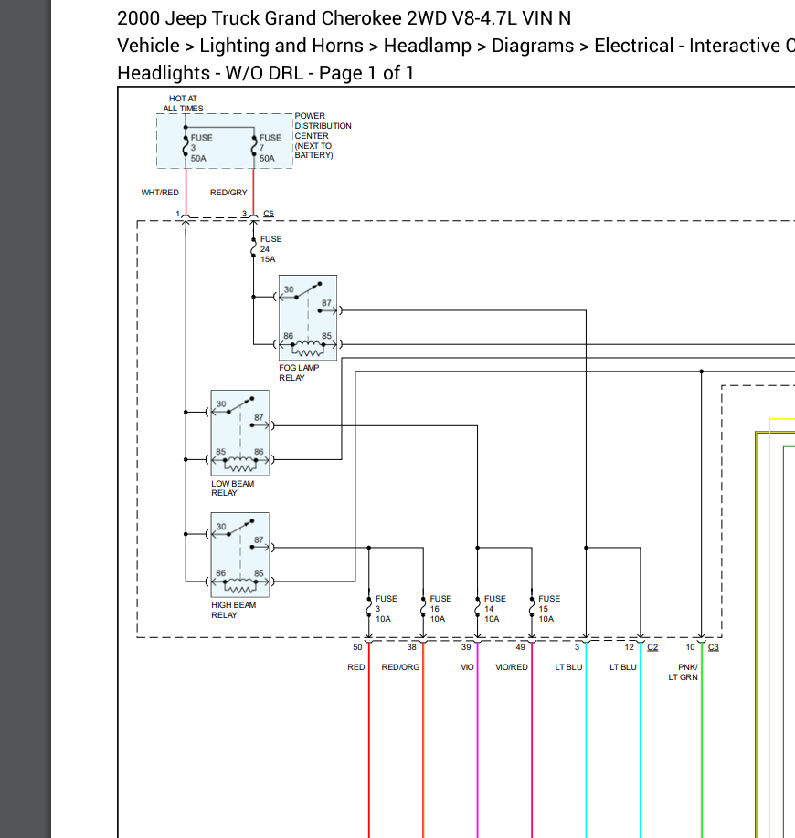
Task: Click the low beam relay symbol box
Action: [x=239, y=433]
